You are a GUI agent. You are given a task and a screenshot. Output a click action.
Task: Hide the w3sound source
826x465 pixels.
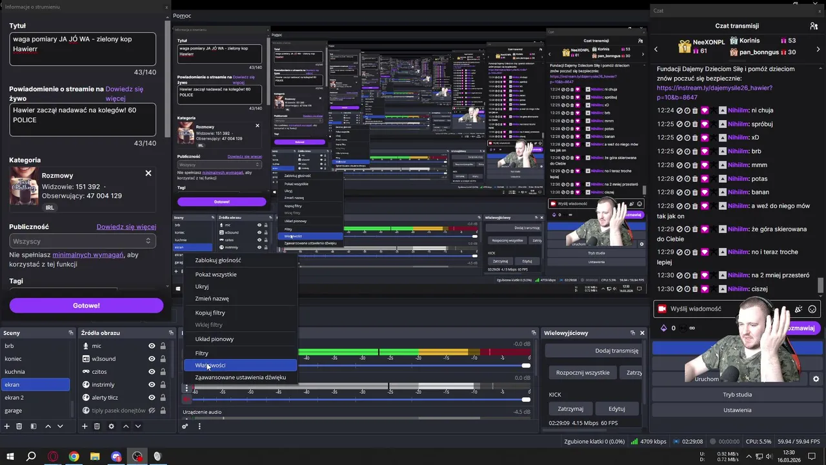pyautogui.click(x=152, y=358)
